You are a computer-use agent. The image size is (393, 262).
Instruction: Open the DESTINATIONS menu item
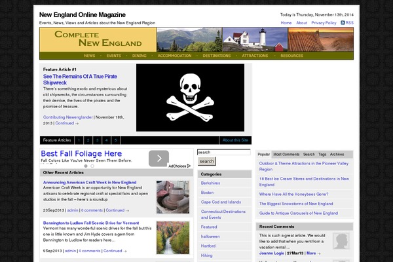[217, 56]
